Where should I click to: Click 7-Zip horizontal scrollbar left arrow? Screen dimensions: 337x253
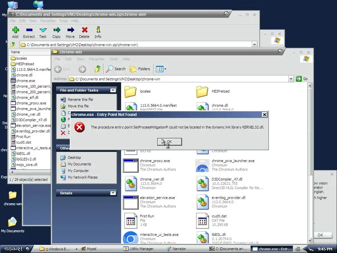click(x=12, y=172)
